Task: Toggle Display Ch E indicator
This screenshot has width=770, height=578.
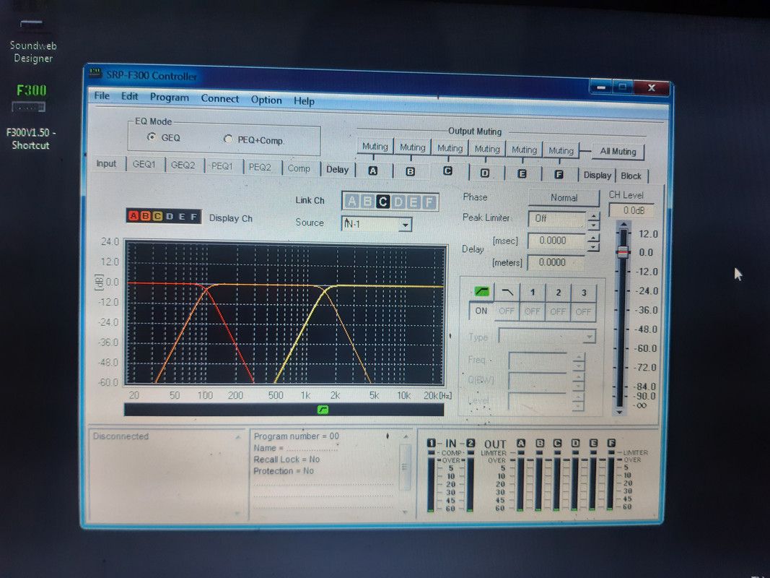Action: point(181,217)
